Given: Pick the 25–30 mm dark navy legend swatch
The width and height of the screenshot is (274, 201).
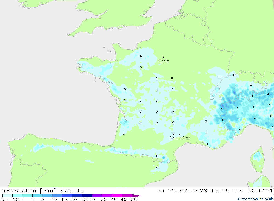Looking at the screenshot, I should pyautogui.click(x=87, y=196).
